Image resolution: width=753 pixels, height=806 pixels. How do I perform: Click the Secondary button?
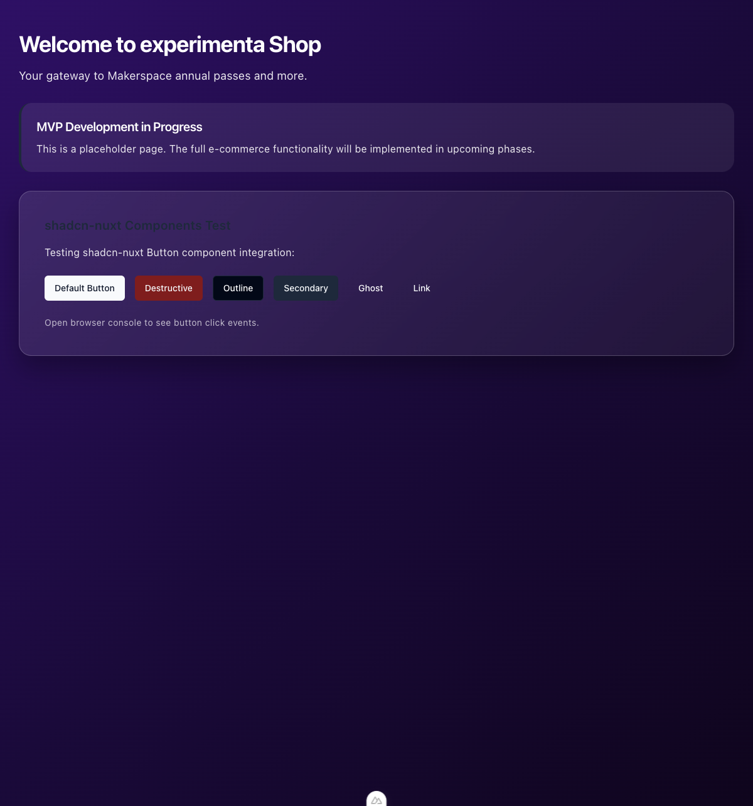pyautogui.click(x=306, y=288)
